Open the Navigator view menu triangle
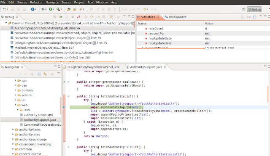This screenshot has width=270, height=156. click(59, 73)
